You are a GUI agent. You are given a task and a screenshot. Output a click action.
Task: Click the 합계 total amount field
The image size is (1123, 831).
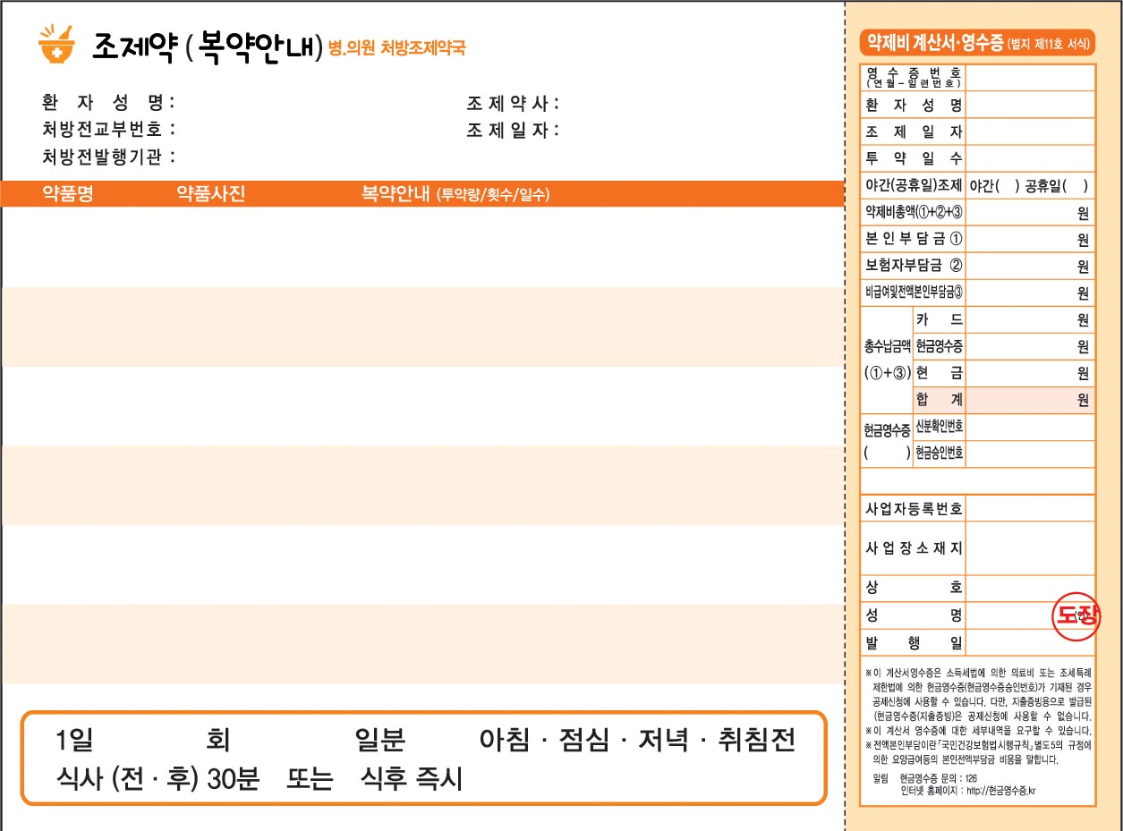[x=1030, y=400]
